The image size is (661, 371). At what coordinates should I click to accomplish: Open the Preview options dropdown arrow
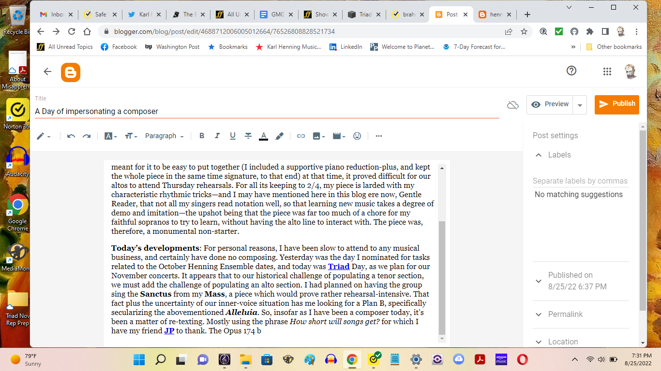click(580, 105)
